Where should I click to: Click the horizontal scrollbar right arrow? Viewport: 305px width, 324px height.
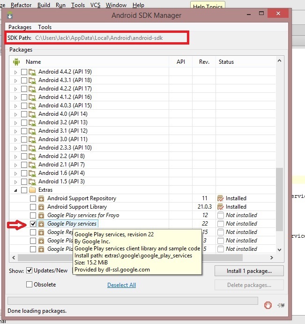pyautogui.click(x=272, y=258)
